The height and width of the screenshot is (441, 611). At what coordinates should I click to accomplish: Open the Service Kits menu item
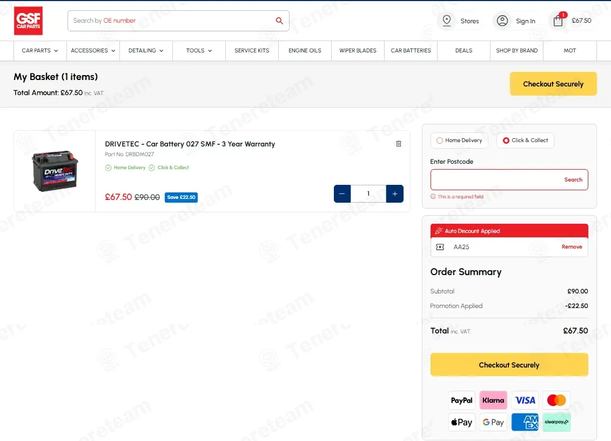click(x=252, y=51)
